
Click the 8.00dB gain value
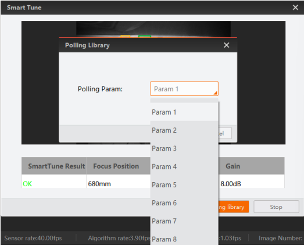click(x=231, y=184)
